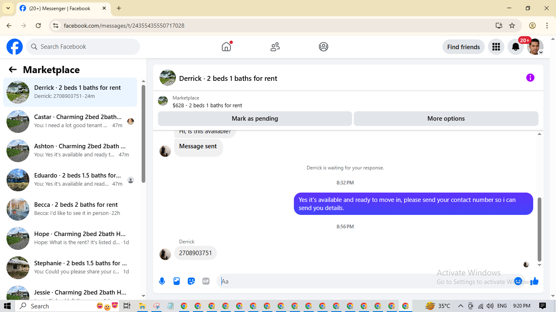Open the Ashton Charming 2bed 2bath chat

[70, 151]
